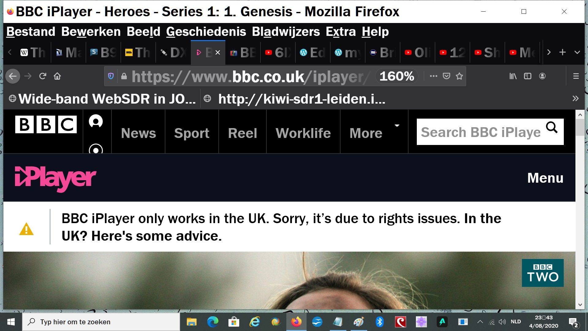
Task: Open the iPlayer Menu
Action: pos(545,178)
